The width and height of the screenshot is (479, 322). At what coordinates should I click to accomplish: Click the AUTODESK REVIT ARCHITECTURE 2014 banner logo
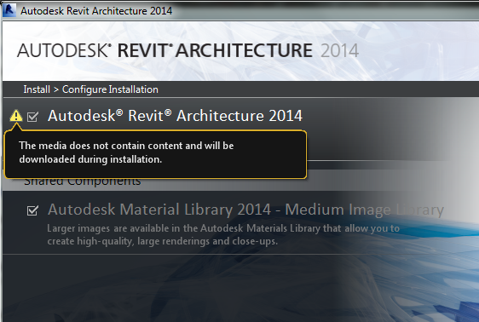(x=188, y=50)
